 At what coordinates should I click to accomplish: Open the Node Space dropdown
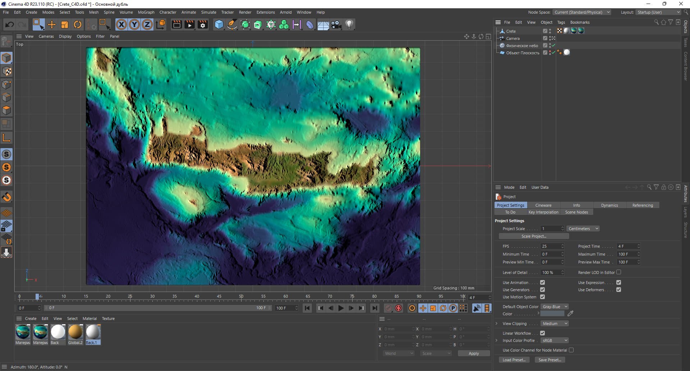tap(582, 12)
